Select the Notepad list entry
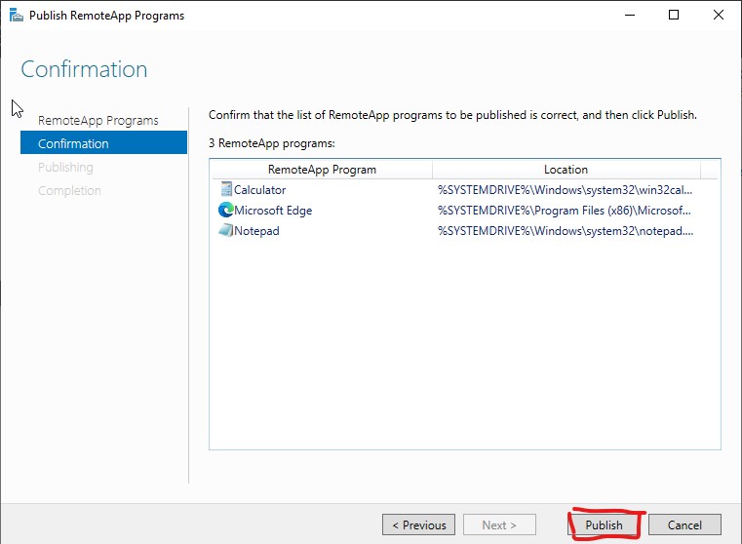The width and height of the screenshot is (742, 544). pyautogui.click(x=256, y=231)
